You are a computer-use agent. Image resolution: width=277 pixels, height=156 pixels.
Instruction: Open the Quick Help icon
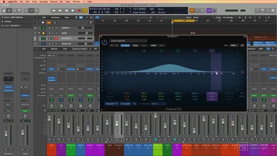click(x=14, y=10)
